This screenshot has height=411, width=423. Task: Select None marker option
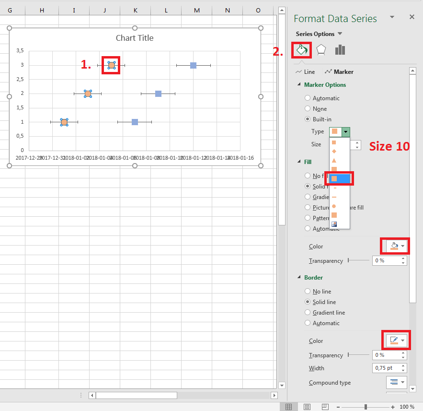tap(308, 108)
